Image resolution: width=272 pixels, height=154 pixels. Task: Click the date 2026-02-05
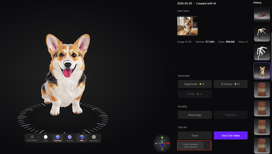click(x=185, y=4)
